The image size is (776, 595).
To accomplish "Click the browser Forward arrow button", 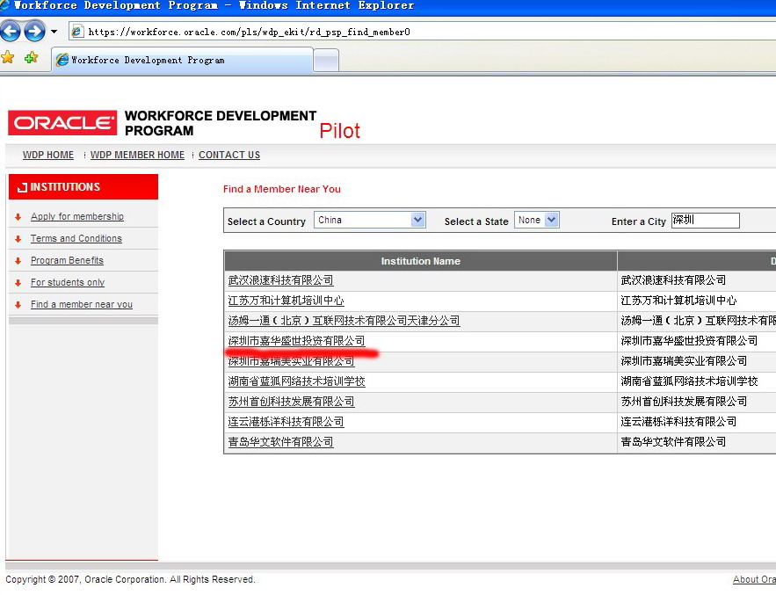I will [x=34, y=32].
